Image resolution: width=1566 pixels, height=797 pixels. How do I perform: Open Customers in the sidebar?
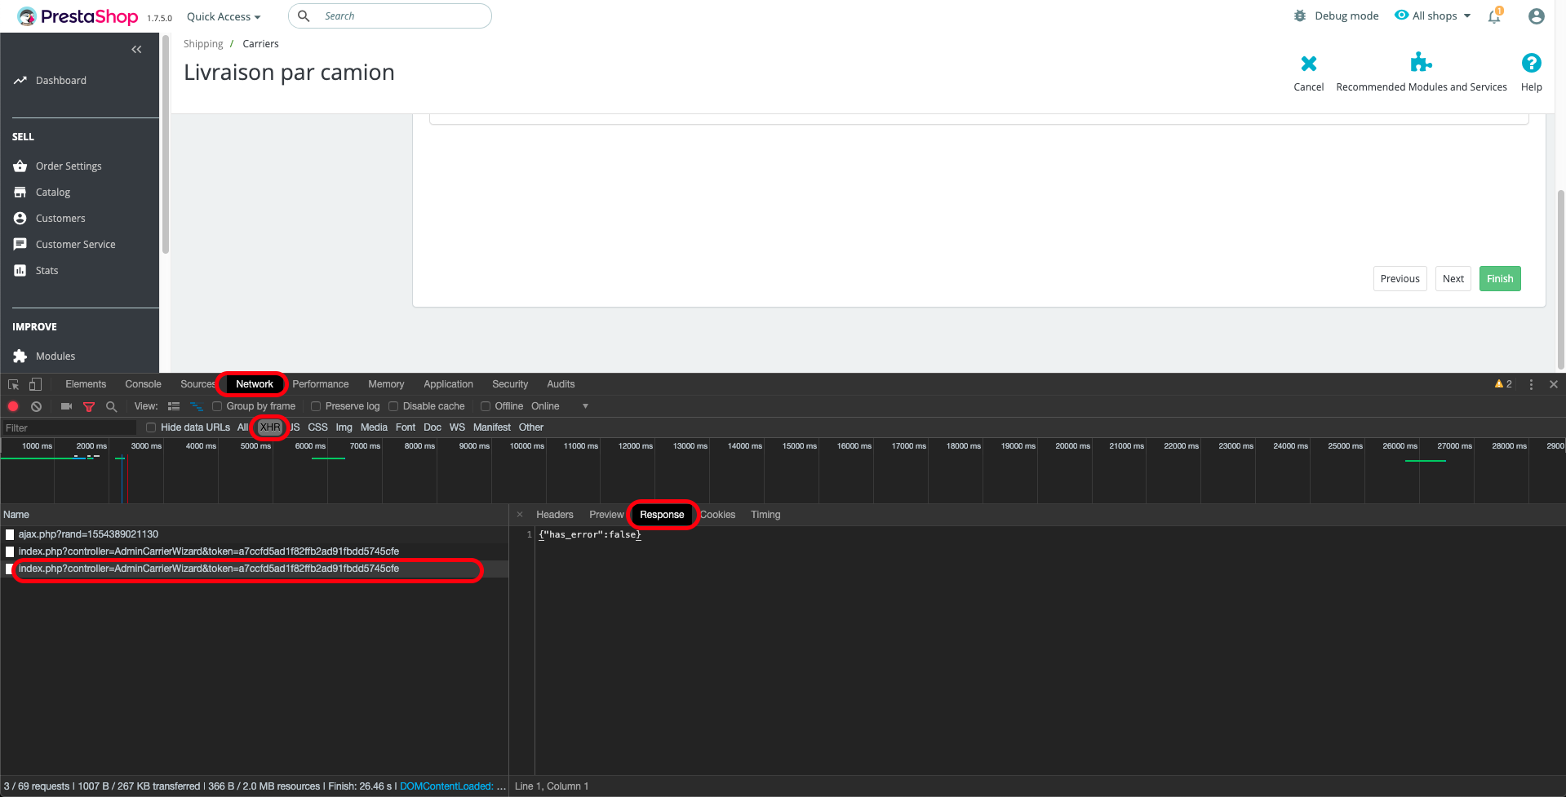(x=60, y=218)
